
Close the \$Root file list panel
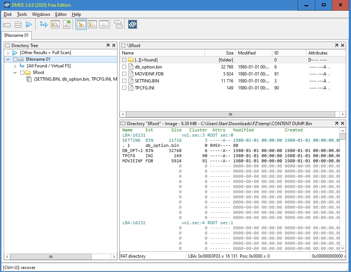point(343,45)
